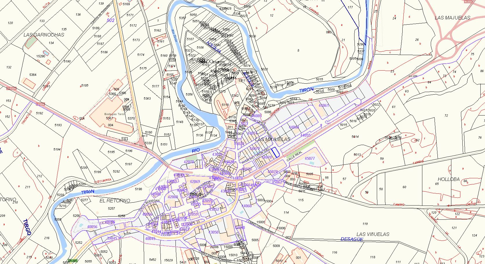Click the CALLE REAL street label

coord(294,156)
